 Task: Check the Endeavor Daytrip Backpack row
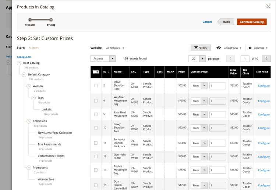point(96,143)
